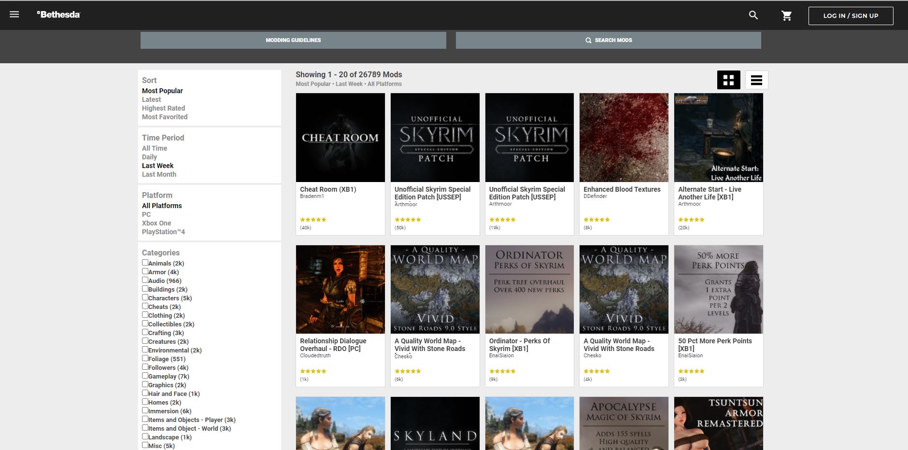Set time period to Daily
This screenshot has width=908, height=450.
point(149,157)
